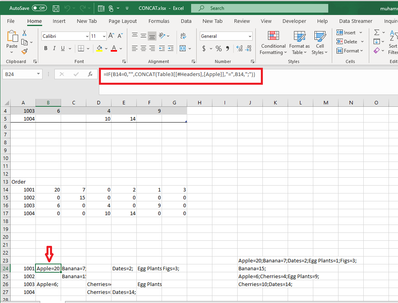Open Font Color dropdown arrow

121,48
